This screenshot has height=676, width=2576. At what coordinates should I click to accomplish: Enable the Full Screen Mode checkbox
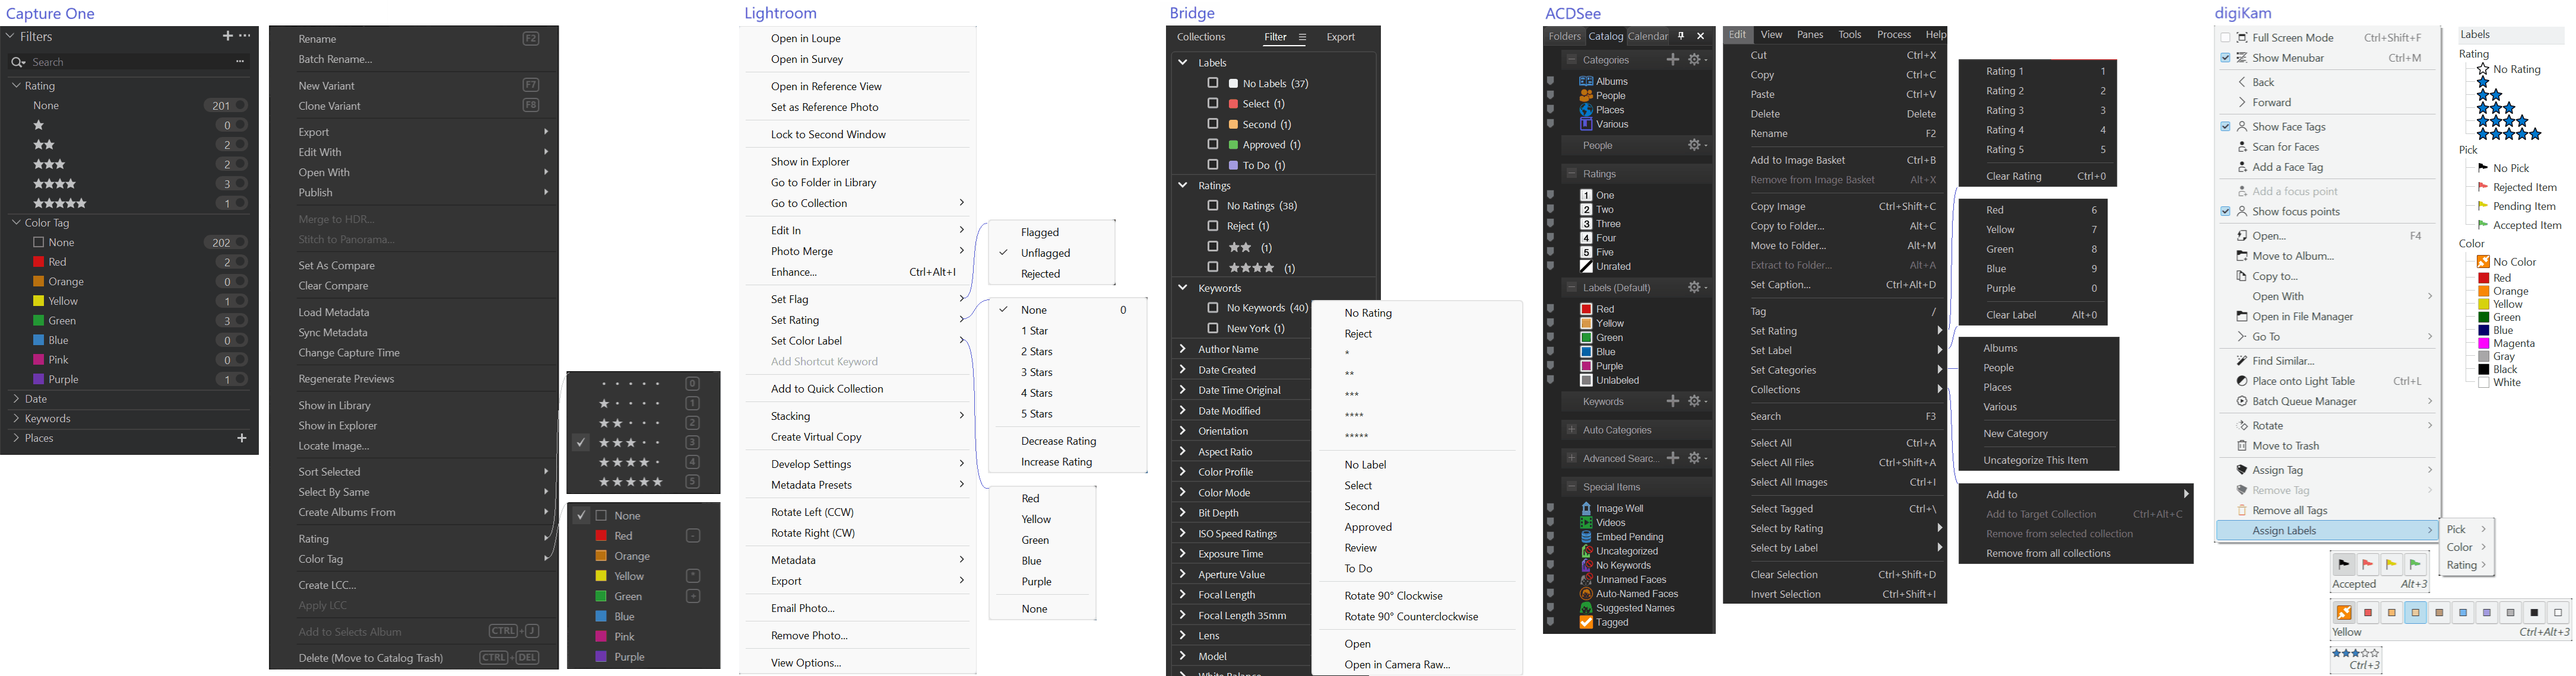2225,38
